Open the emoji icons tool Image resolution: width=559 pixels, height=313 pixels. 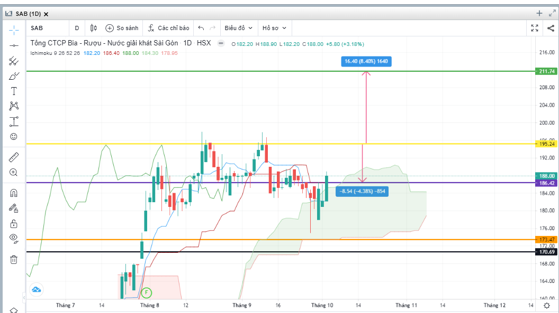coord(14,136)
